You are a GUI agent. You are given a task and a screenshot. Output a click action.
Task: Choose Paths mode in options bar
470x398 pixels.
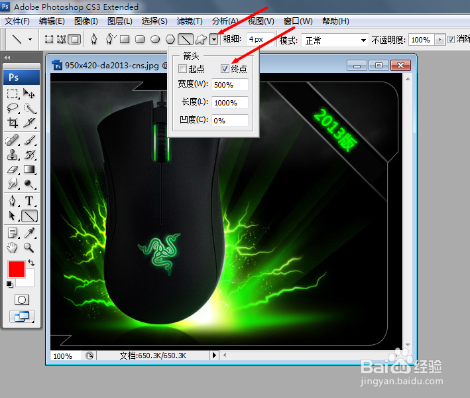(62, 39)
